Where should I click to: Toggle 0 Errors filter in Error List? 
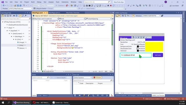click(x=98, y=78)
